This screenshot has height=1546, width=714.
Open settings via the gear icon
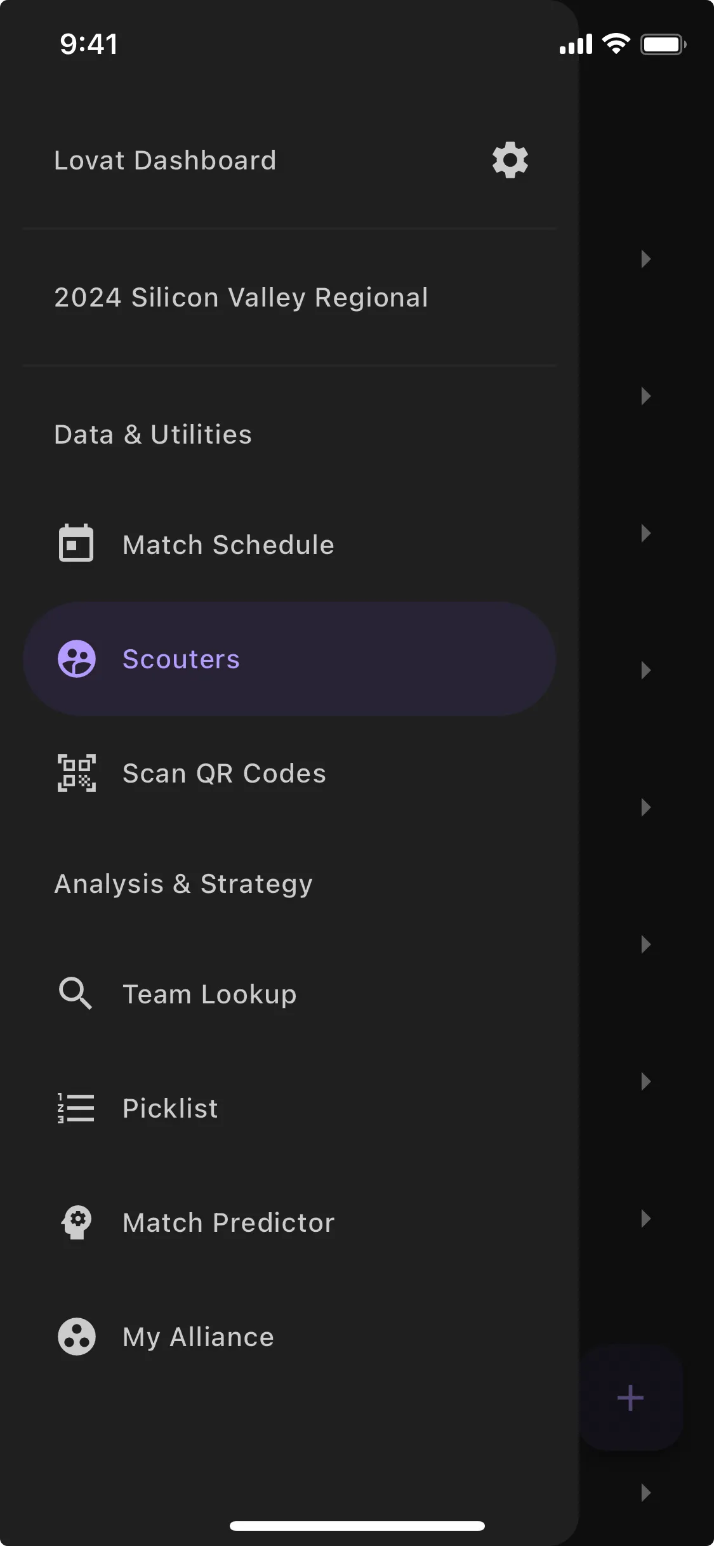510,161
